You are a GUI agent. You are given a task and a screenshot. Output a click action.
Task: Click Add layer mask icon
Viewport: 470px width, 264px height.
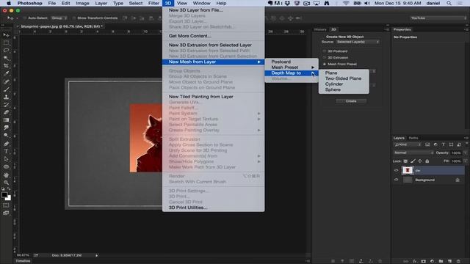coord(424,261)
